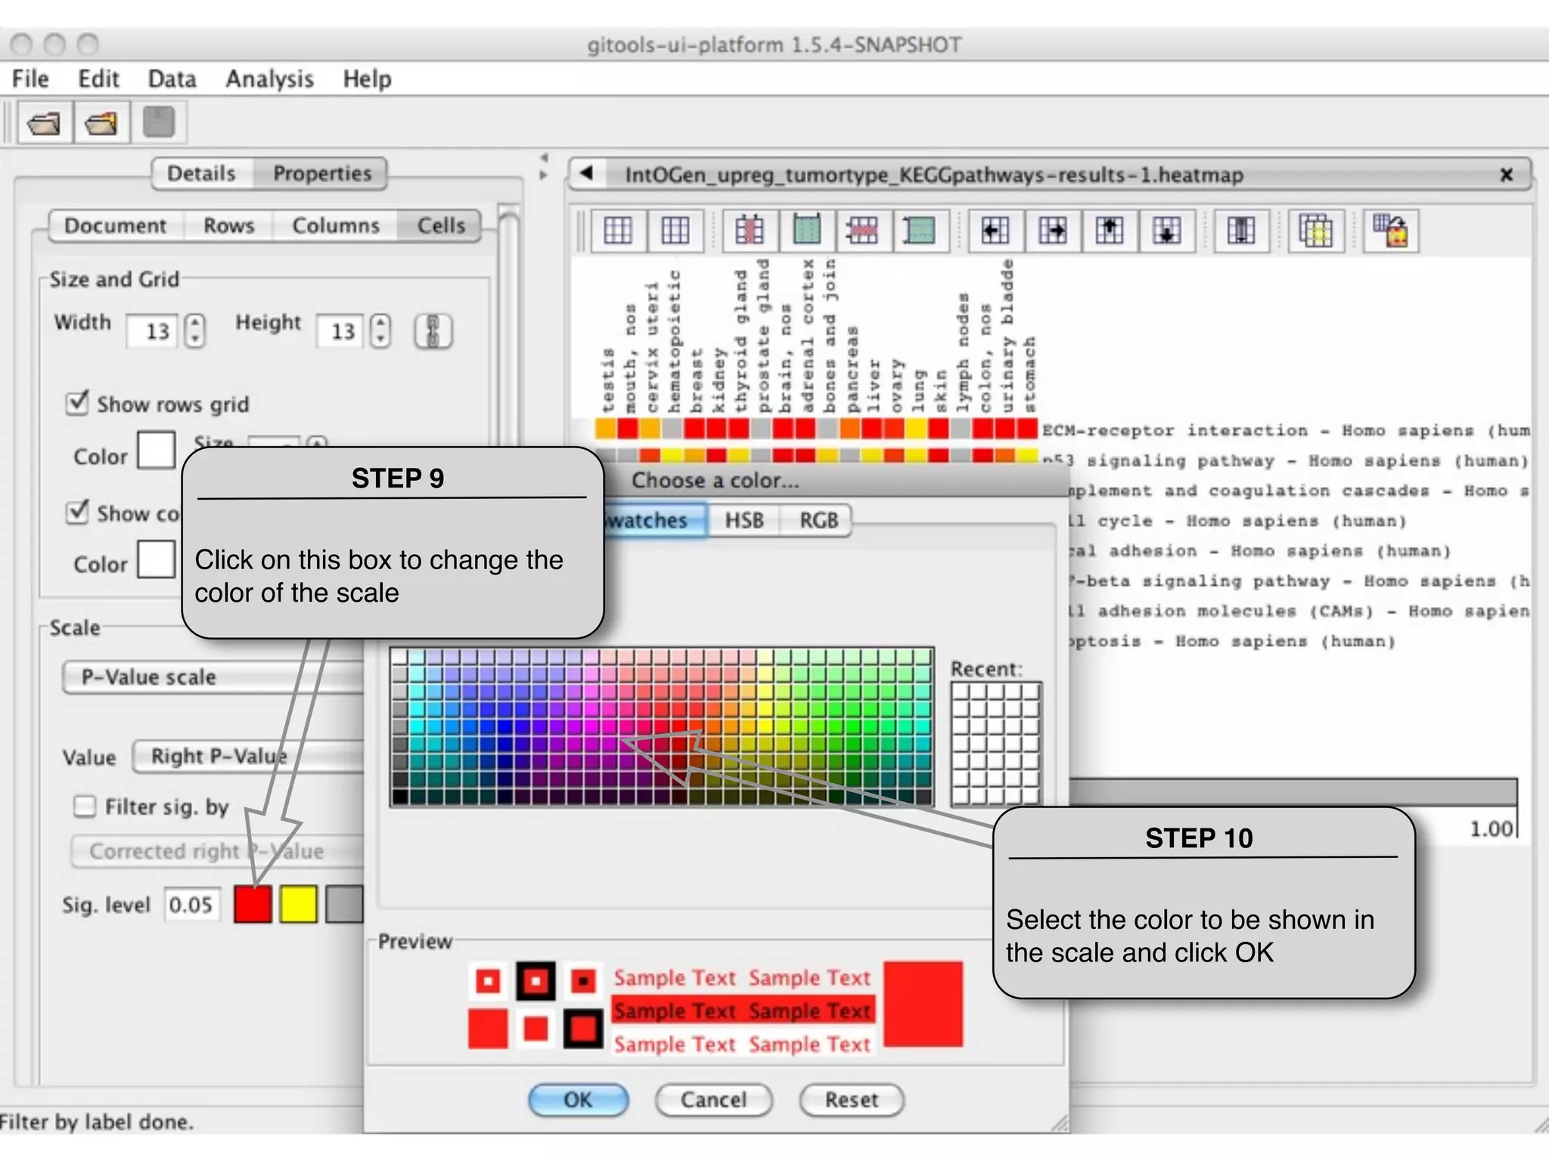Screen dimensions: 1549x1161
Task: Click OK in the color chooser
Action: tap(578, 1100)
